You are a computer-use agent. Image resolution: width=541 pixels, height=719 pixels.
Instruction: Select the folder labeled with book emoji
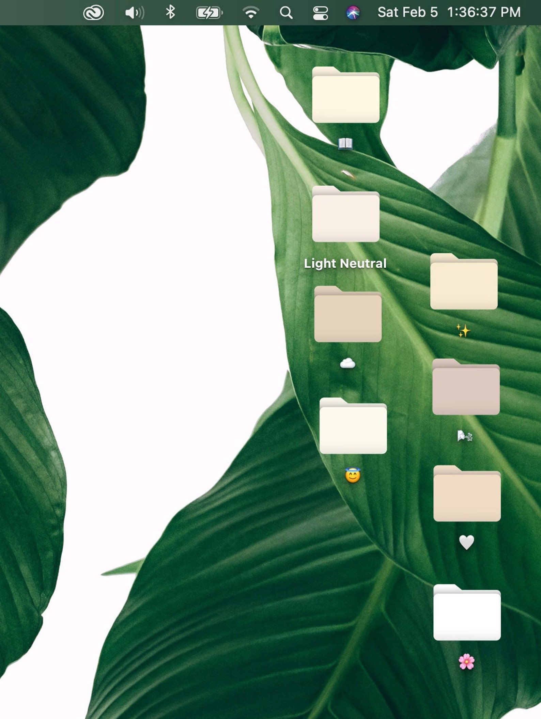(346, 95)
